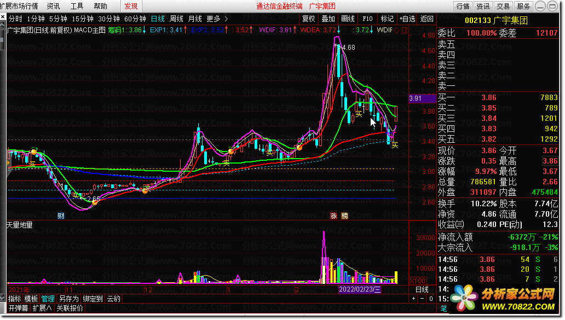Screen dimensions: 565x320
Task: Click the 2.65 low price label
Action: click(x=93, y=199)
